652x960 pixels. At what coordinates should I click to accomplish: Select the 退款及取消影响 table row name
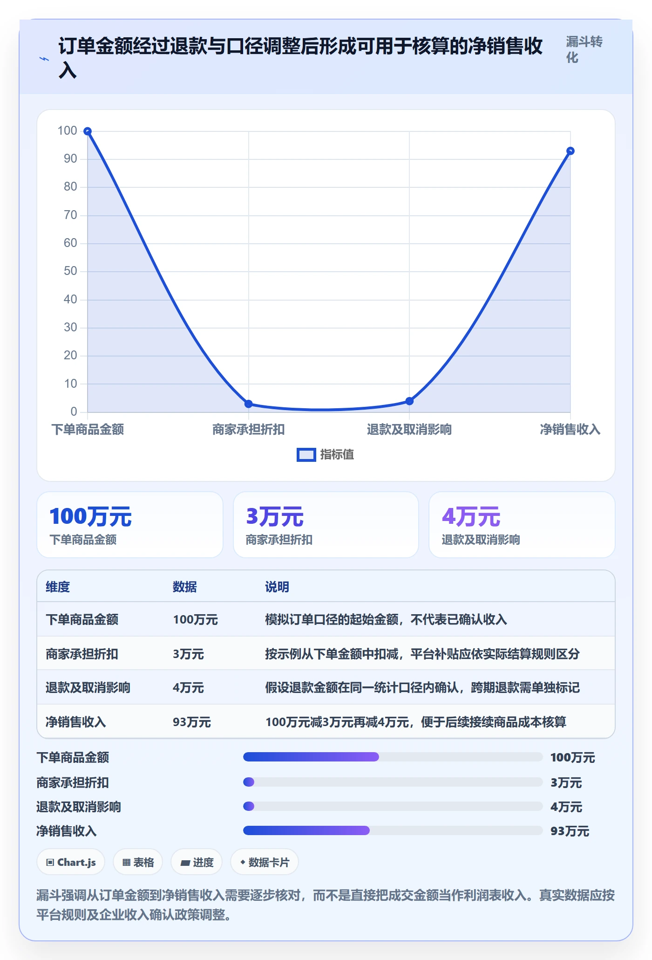(88, 687)
